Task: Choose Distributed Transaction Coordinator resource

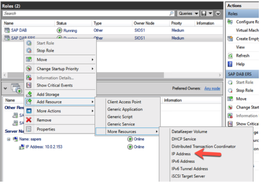Action: point(203,146)
